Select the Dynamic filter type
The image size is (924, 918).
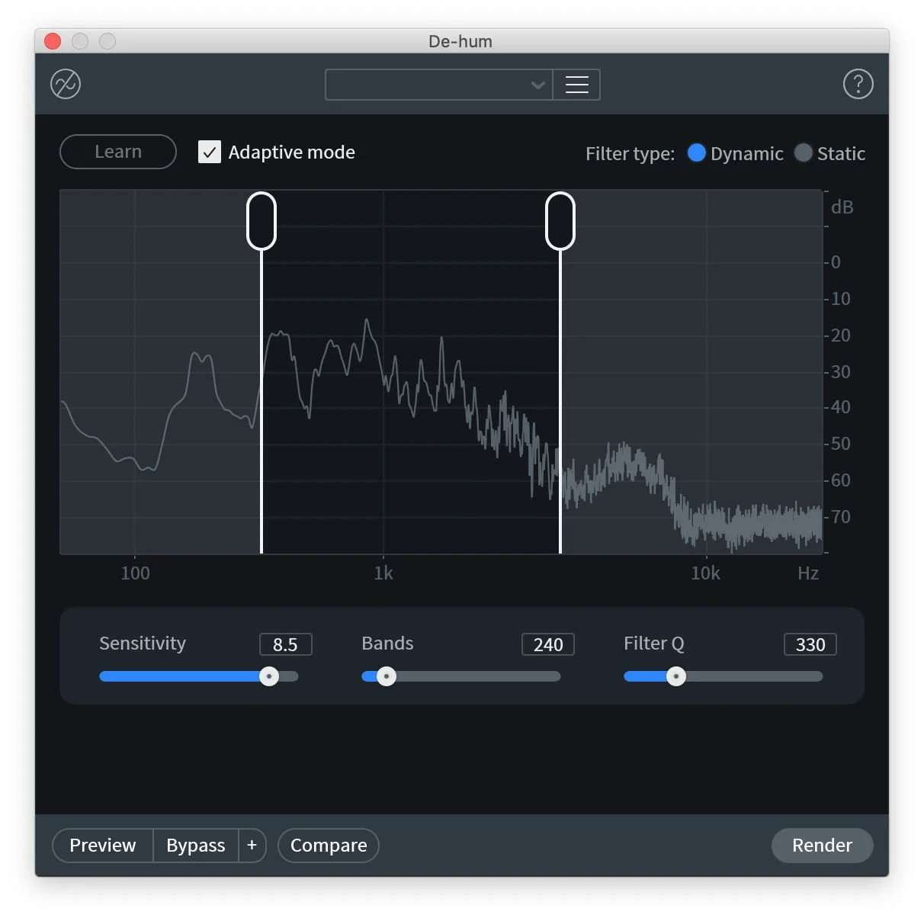(696, 153)
